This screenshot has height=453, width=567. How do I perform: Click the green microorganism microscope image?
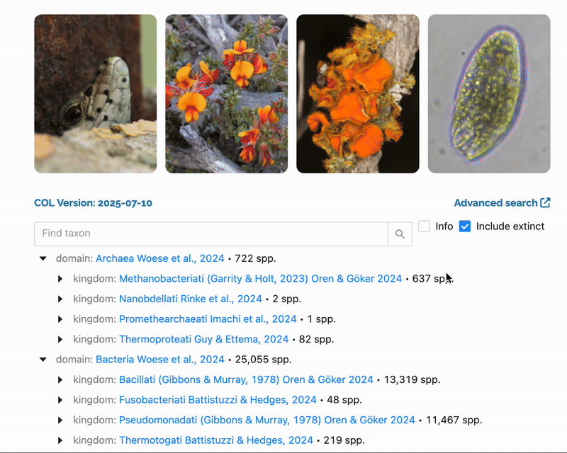pos(489,93)
